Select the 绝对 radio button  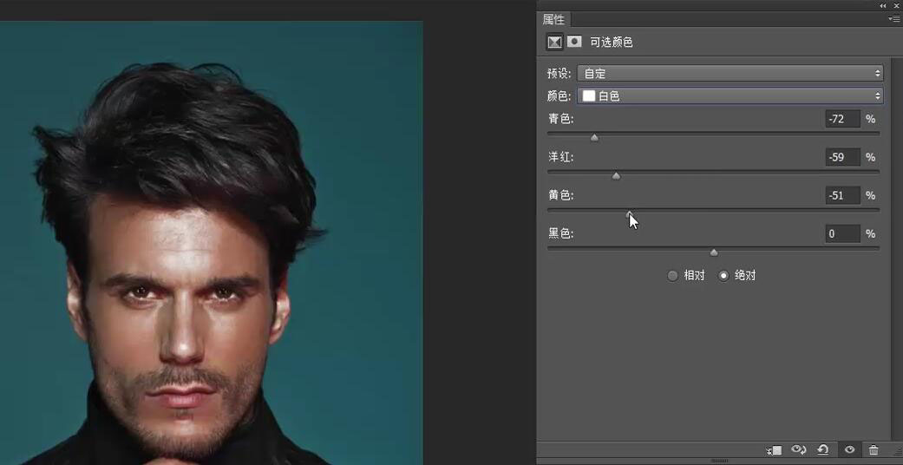point(723,276)
